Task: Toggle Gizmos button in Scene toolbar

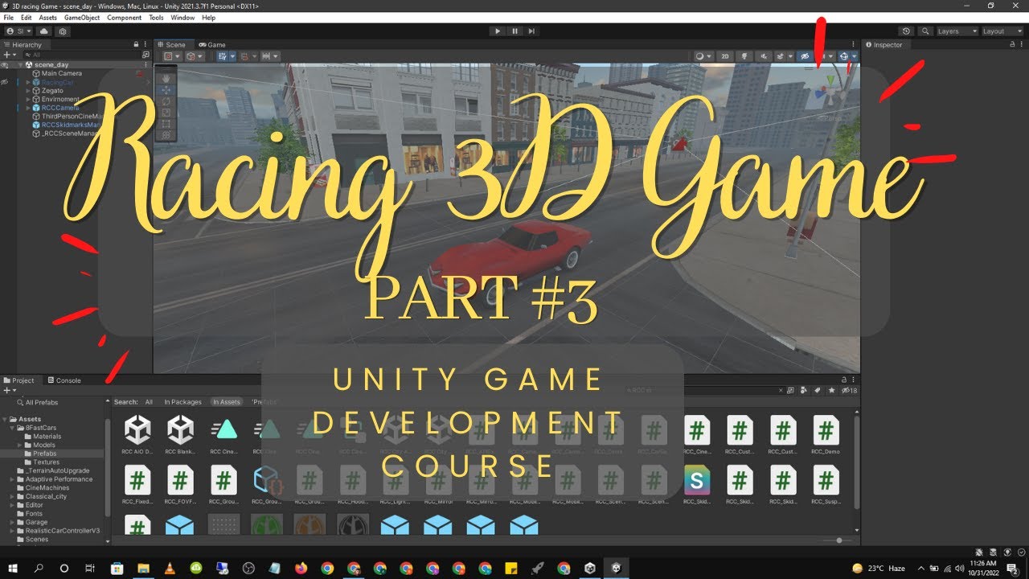Action: tap(844, 56)
